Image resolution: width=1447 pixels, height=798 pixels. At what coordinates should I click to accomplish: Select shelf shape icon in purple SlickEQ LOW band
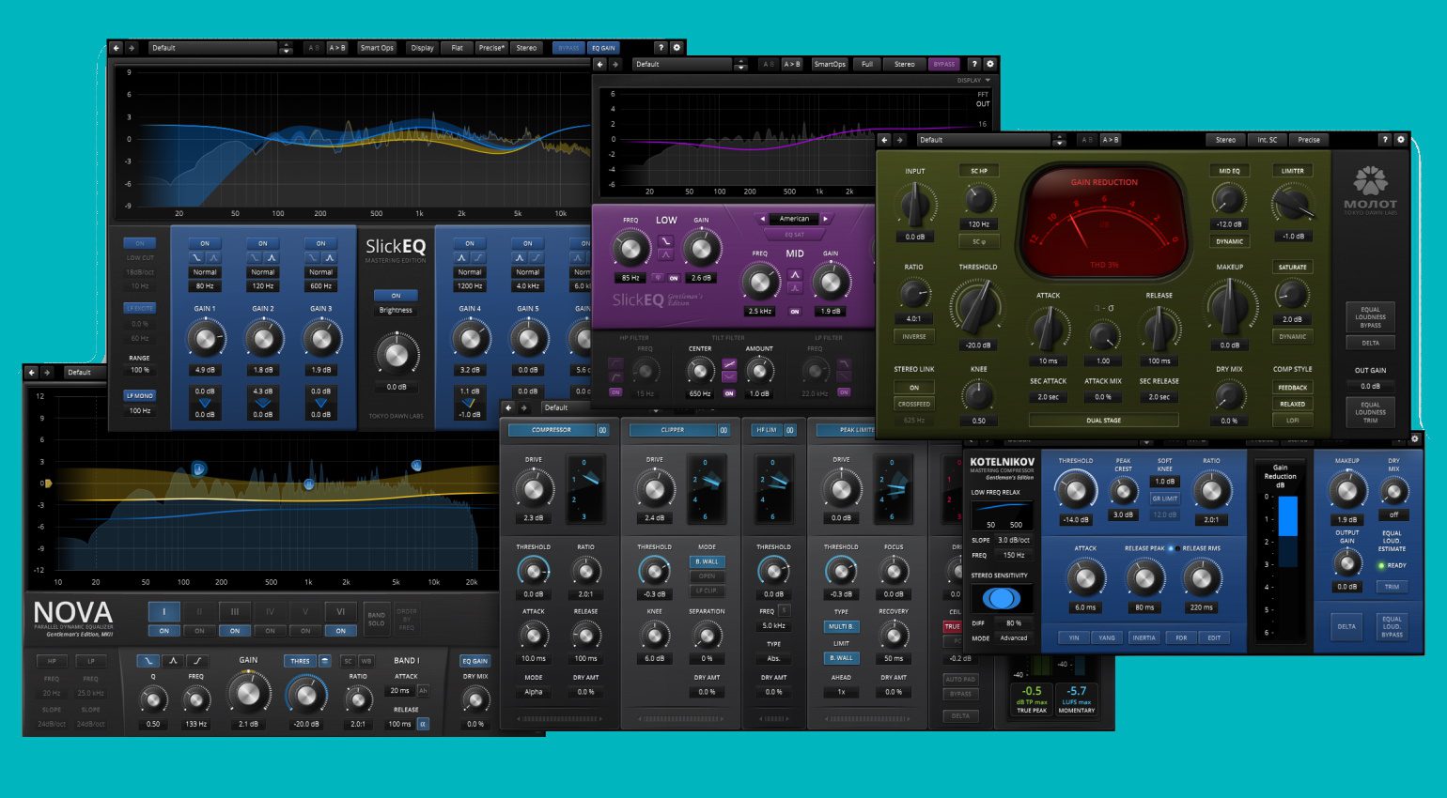click(x=665, y=241)
